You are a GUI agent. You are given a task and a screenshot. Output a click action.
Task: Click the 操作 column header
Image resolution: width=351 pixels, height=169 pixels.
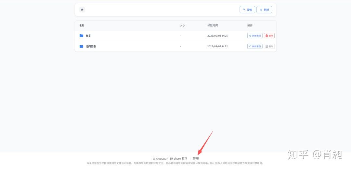[250, 25]
